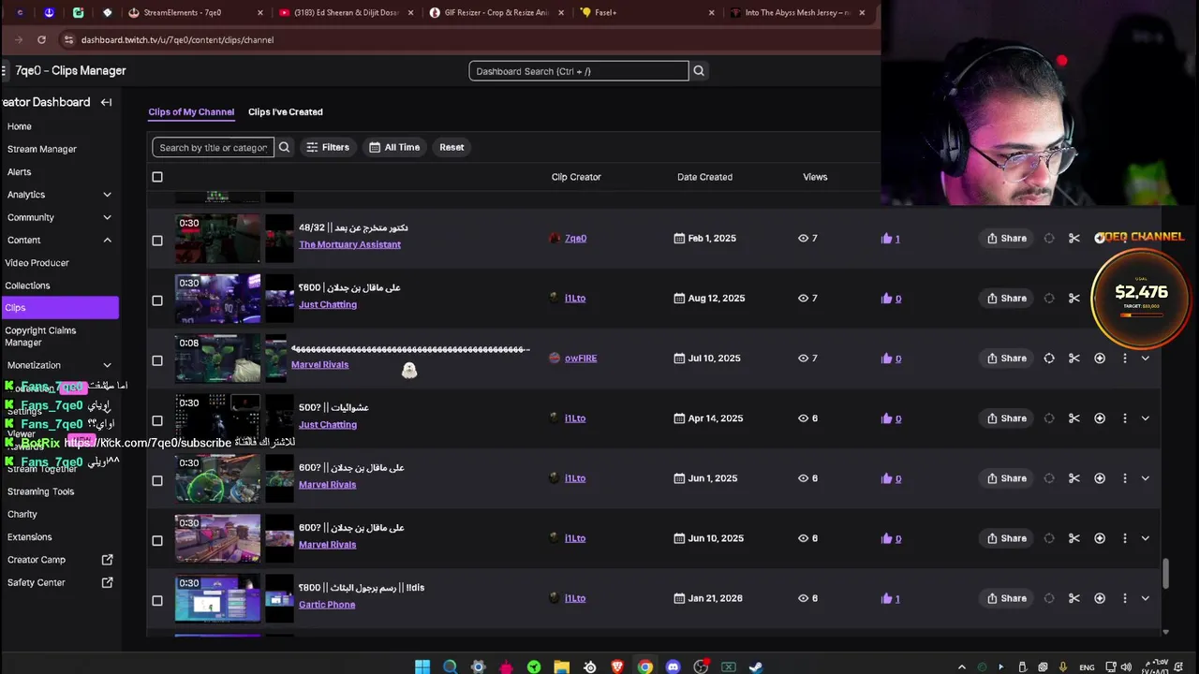
Task: Open Stream Manager in the sidebar
Action: point(42,149)
